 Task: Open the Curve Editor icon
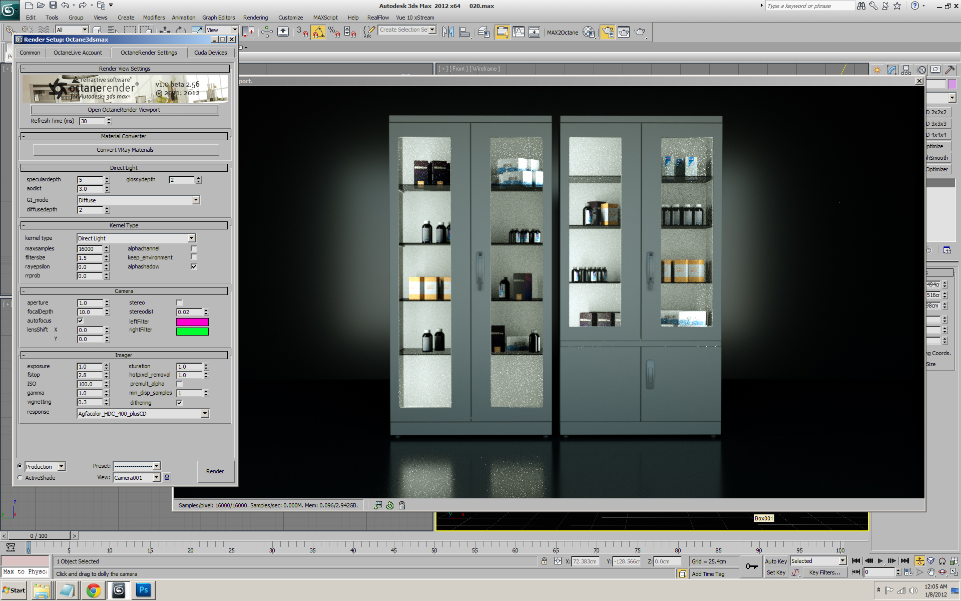pyautogui.click(x=519, y=32)
